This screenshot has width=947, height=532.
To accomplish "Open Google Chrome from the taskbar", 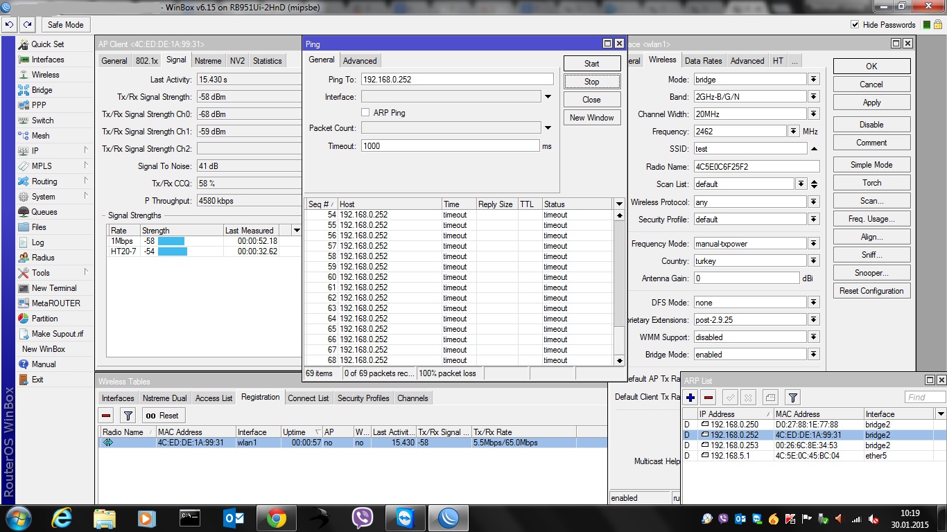I will [x=276, y=517].
